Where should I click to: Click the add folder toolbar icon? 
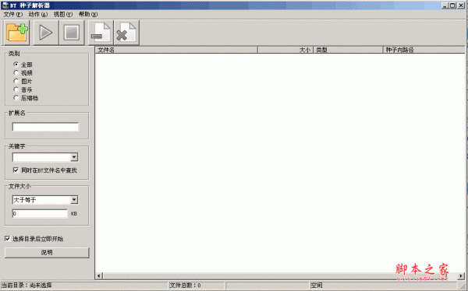[x=16, y=33]
